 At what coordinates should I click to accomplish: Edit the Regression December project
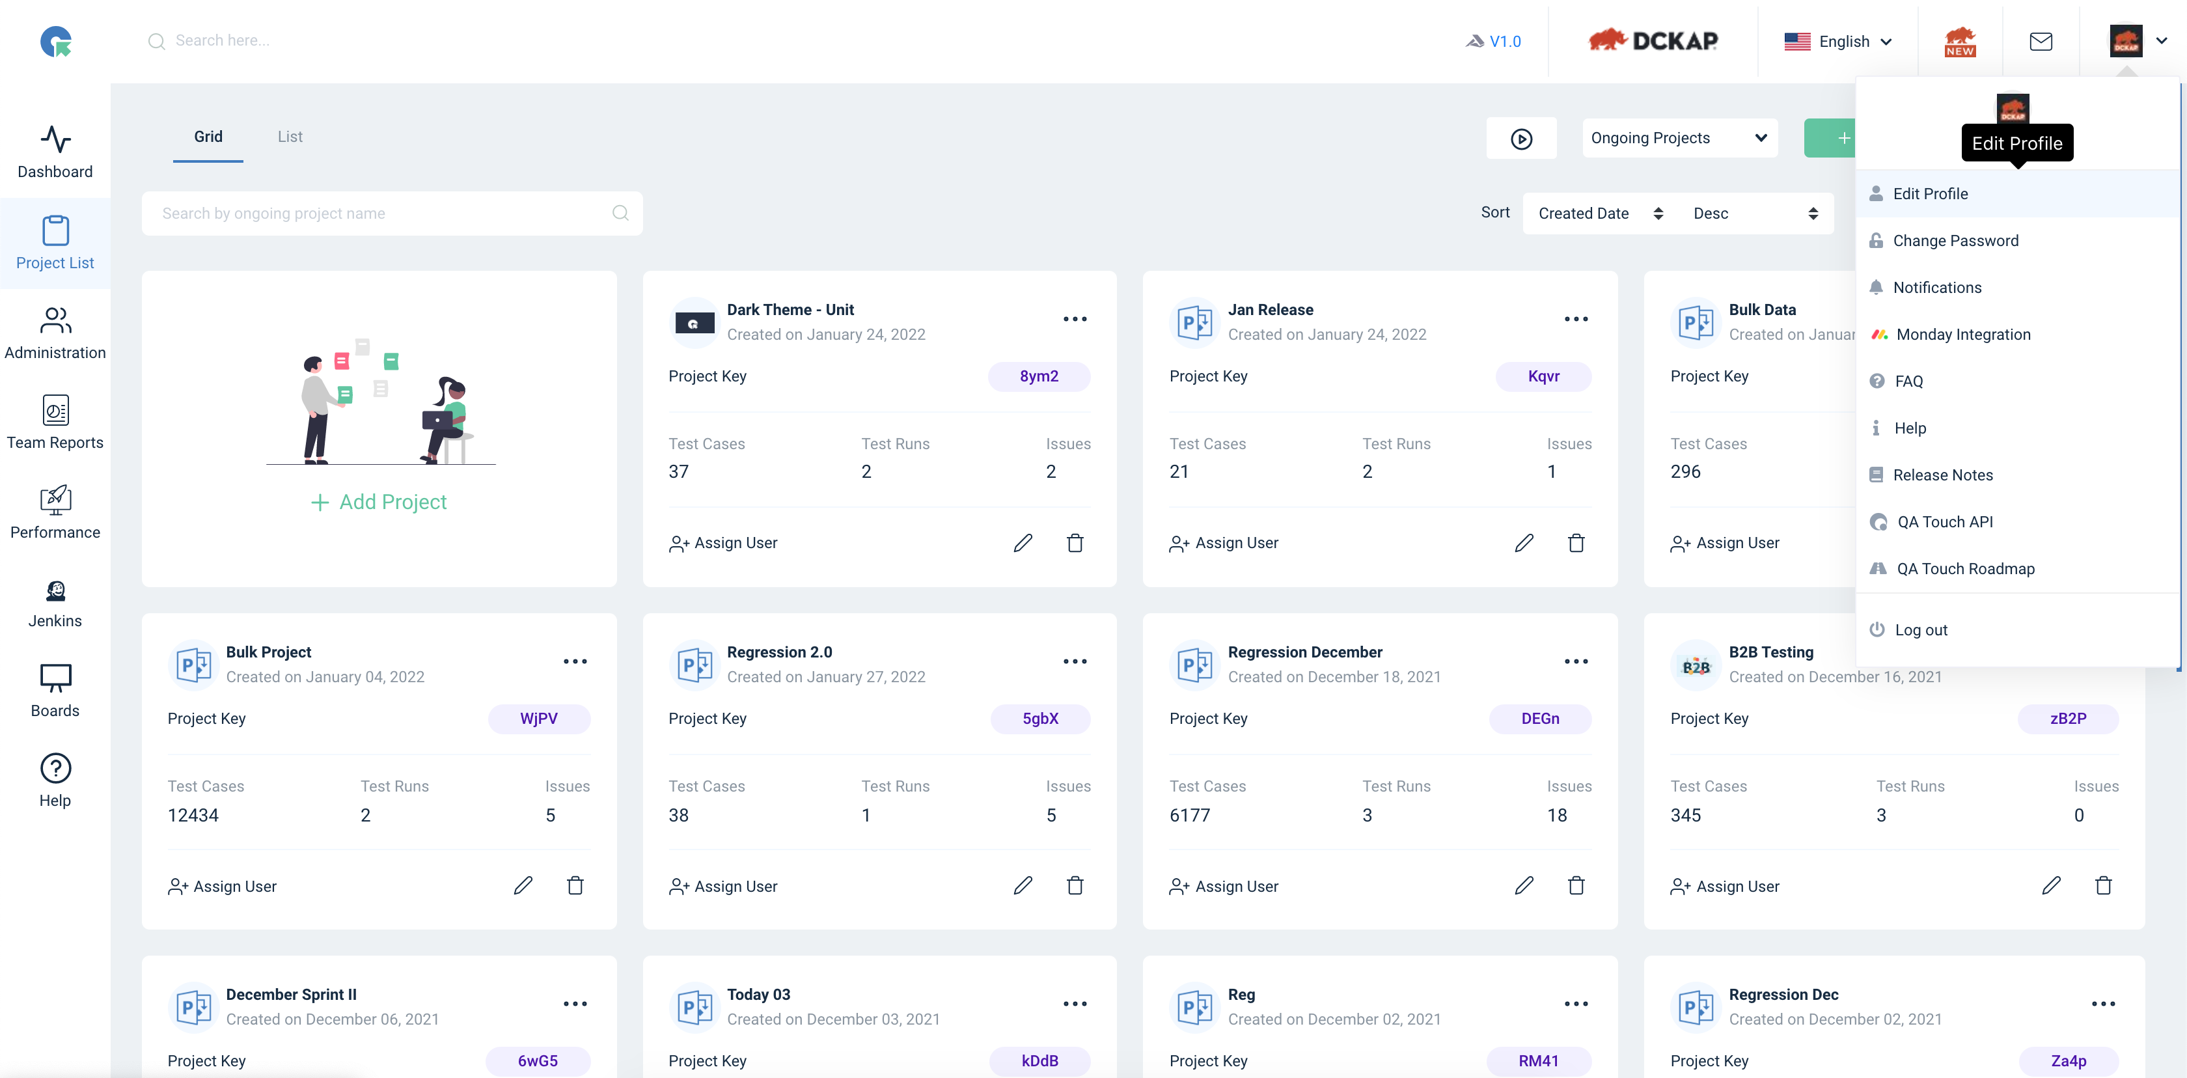pyautogui.click(x=1524, y=886)
